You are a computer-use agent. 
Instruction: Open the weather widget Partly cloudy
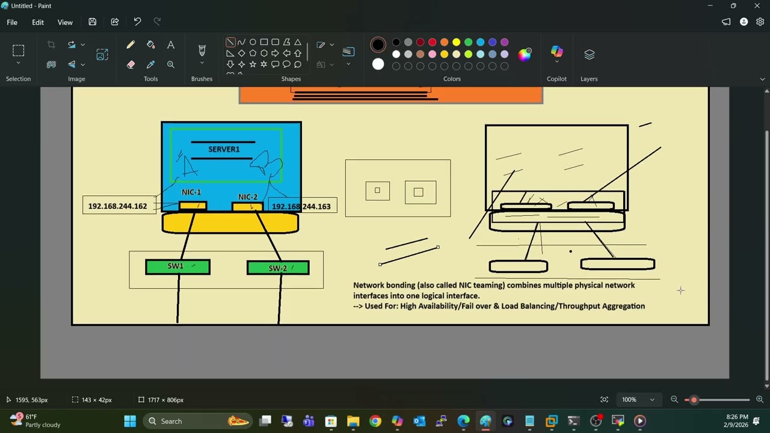[35, 420]
